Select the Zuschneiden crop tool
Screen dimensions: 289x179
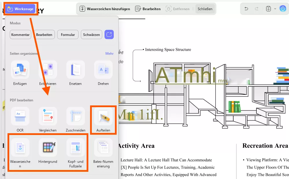75,116
